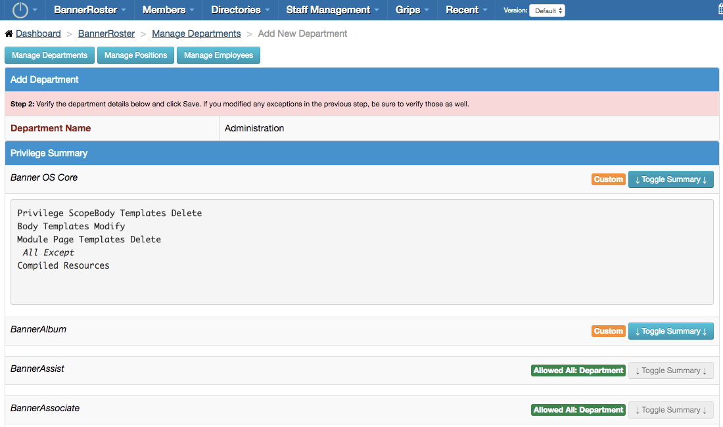Click the Custom badge for Banner OS Core
The width and height of the screenshot is (723, 427).
click(609, 179)
